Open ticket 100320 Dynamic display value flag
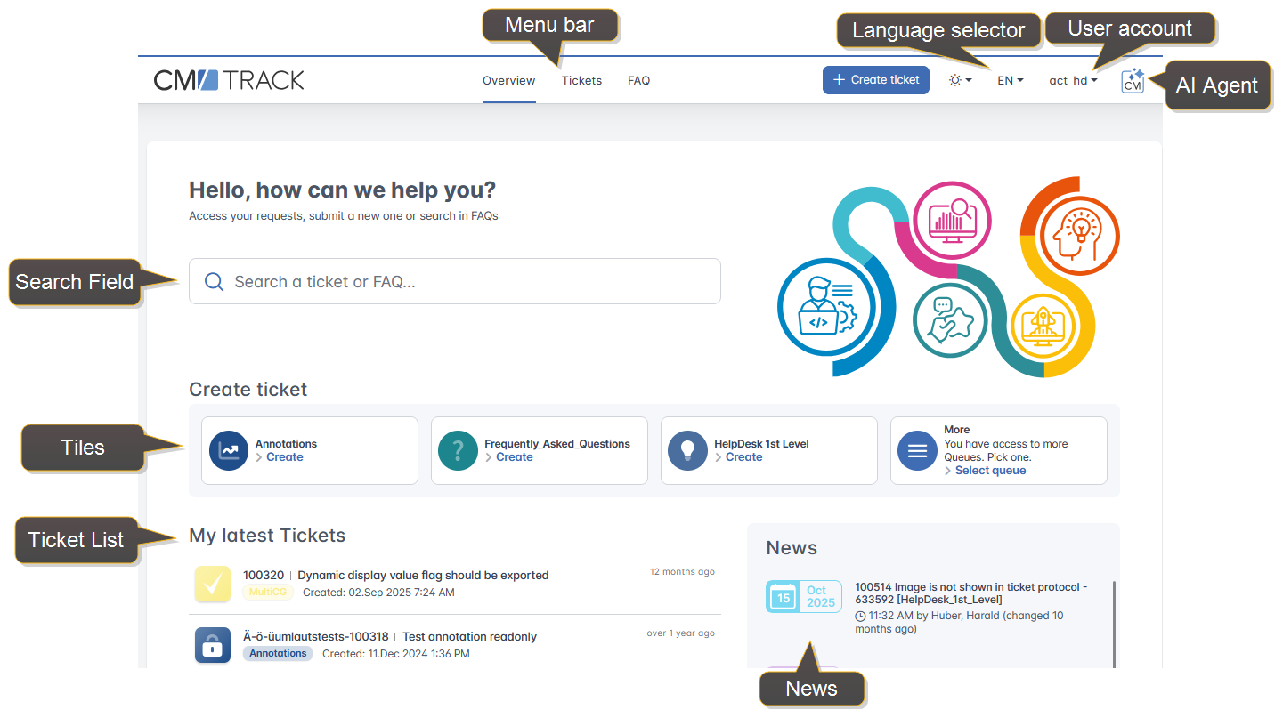This screenshot has height=718, width=1283. [x=396, y=576]
